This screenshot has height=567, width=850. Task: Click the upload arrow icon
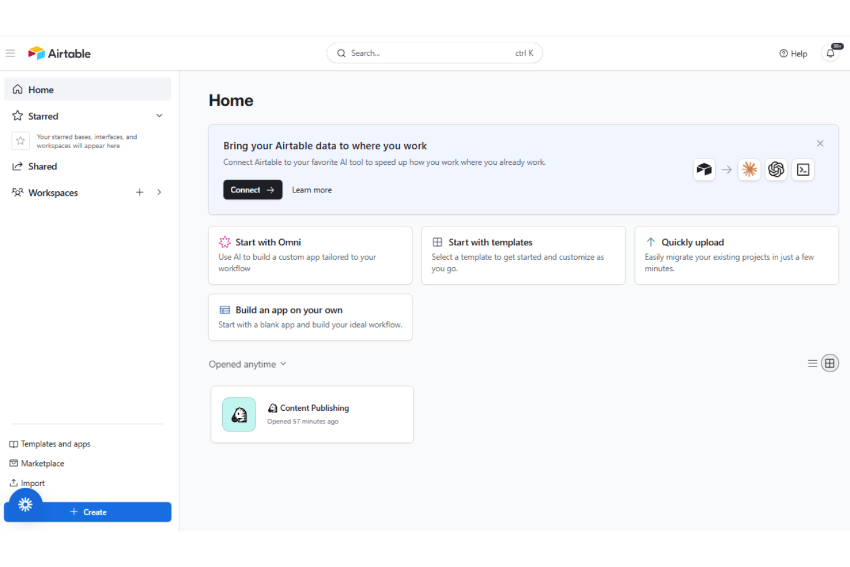click(x=651, y=242)
